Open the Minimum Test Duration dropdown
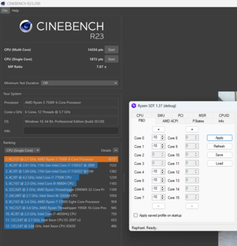The height and width of the screenshot is (246, 237). [79, 83]
